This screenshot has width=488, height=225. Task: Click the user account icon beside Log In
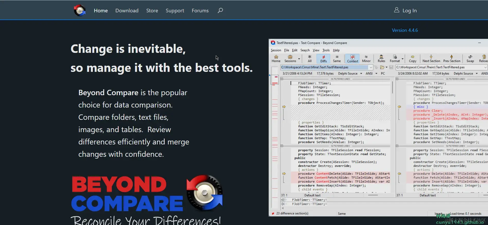pyautogui.click(x=397, y=10)
